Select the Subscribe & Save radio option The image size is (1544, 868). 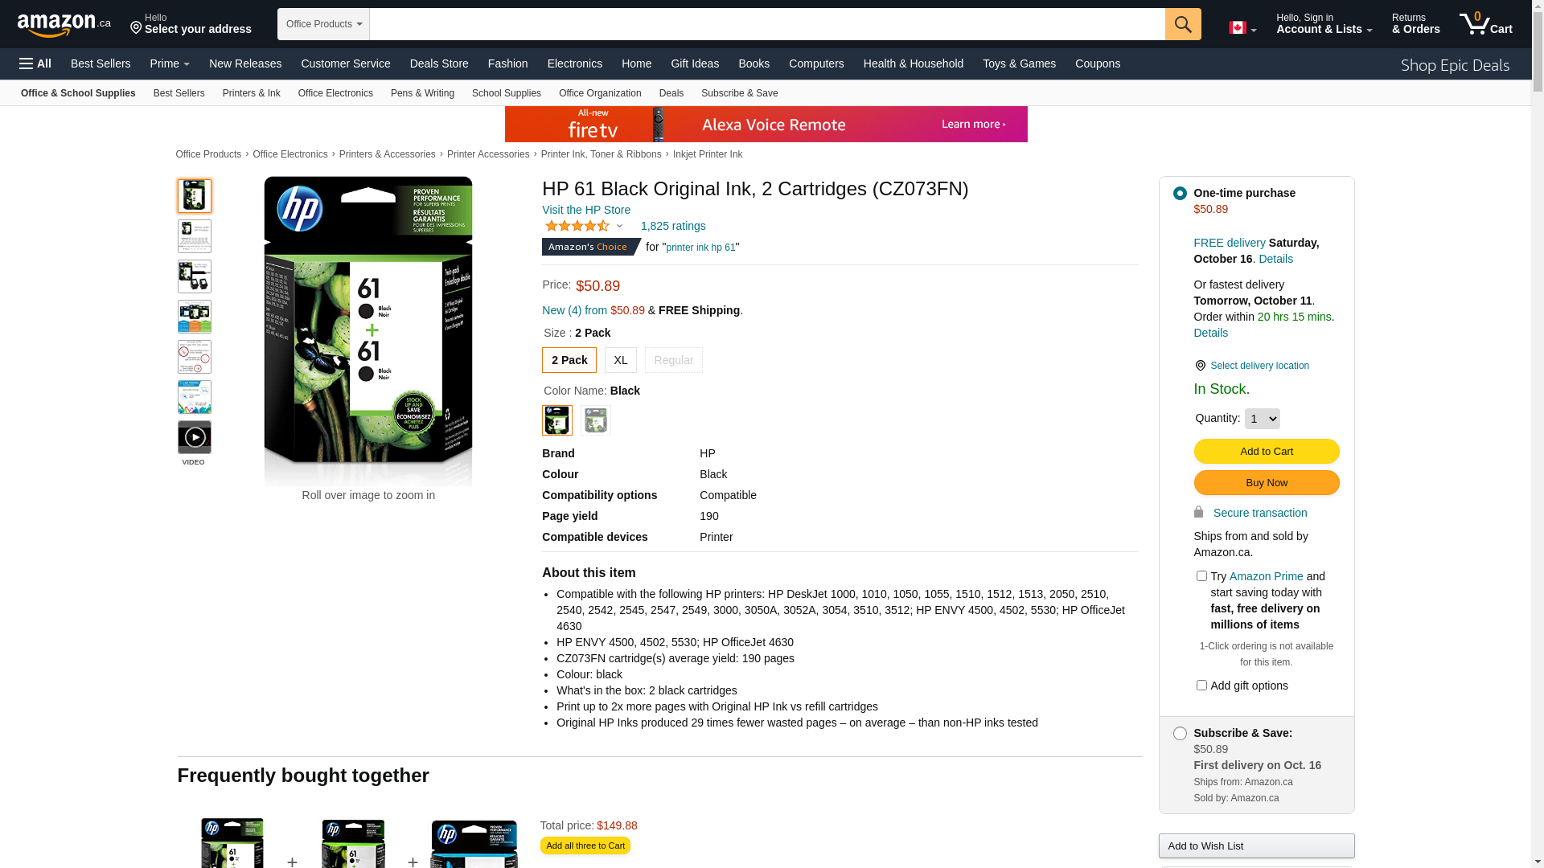(1180, 733)
